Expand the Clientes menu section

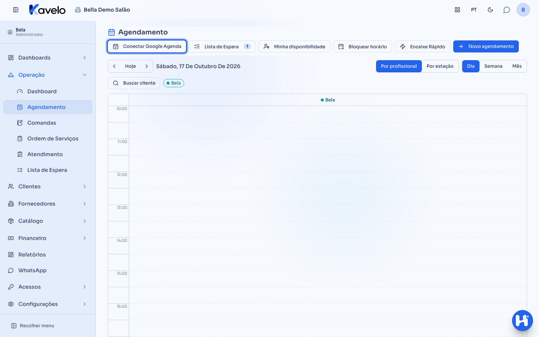(x=48, y=186)
